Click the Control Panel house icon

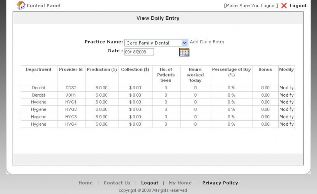pyautogui.click(x=21, y=5)
